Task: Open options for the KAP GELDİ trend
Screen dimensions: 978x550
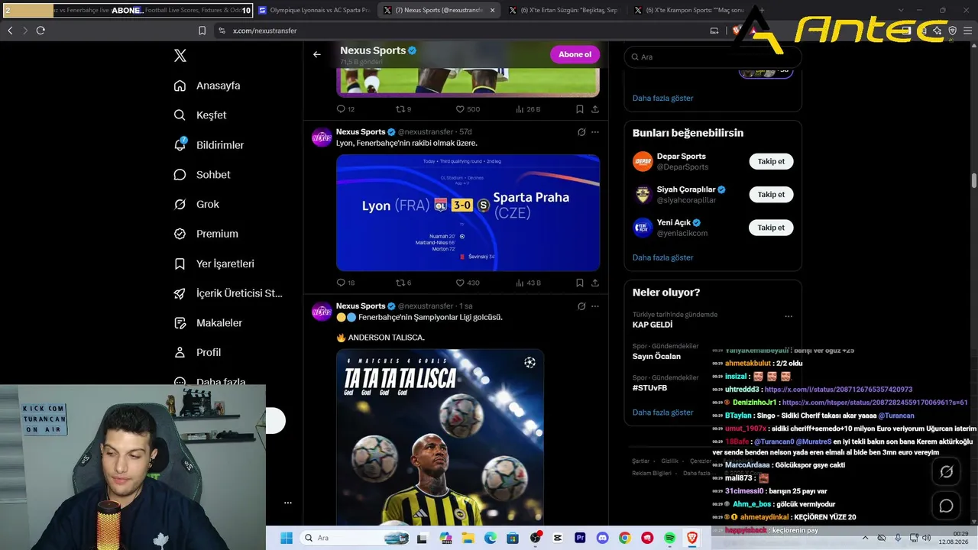Action: pyautogui.click(x=789, y=316)
